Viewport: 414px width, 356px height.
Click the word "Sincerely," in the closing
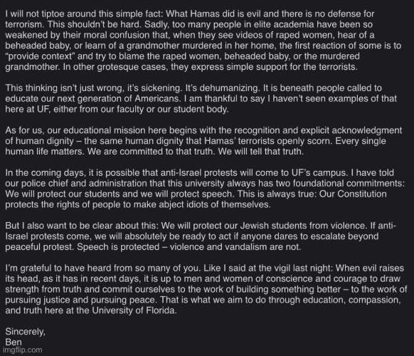(x=26, y=331)
